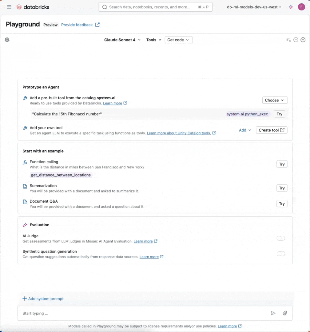Viewport: 310px width, 332px height.
Task: Click the Start typing message field
Action: [x=141, y=313]
